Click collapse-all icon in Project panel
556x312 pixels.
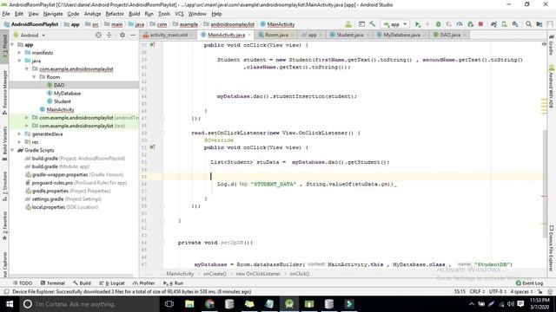[109, 35]
